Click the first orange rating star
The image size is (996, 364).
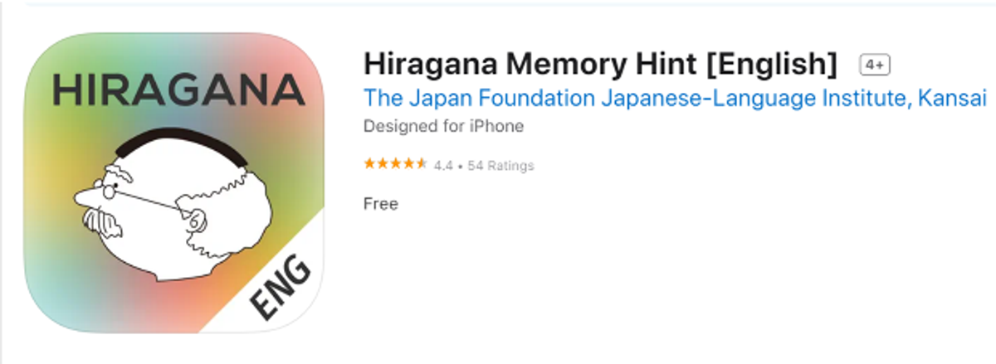tap(369, 164)
